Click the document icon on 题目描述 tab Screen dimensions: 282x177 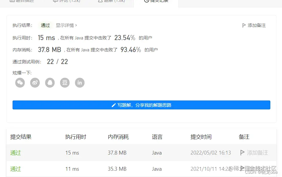[x=12, y=1]
